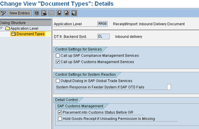Go to the previous entry icon
The width and height of the screenshot is (199, 129).
59,13
